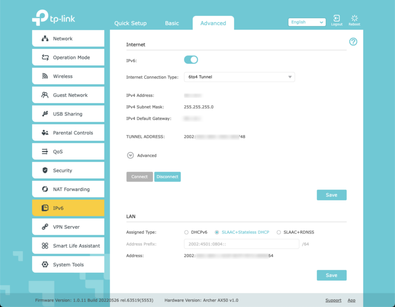395x307 pixels.
Task: Open the Internet Connection Type dropdown
Action: (239, 77)
